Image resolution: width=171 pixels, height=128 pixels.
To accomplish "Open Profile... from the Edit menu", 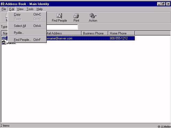I will pyautogui.click(x=19, y=33).
